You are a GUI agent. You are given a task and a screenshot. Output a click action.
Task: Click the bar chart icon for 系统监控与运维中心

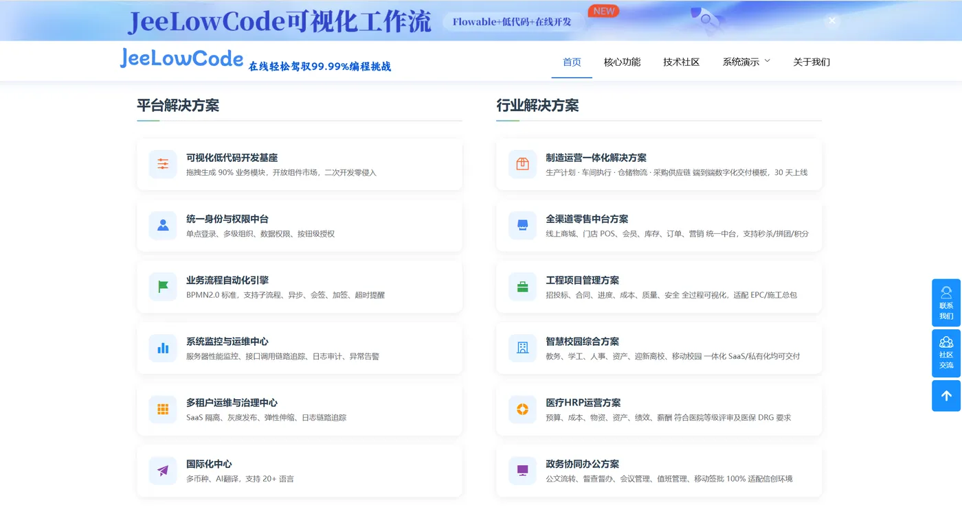[x=162, y=348]
